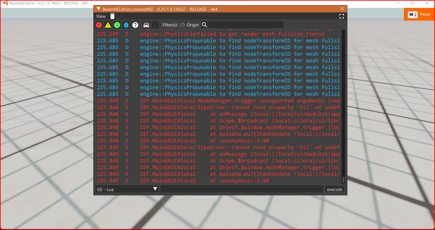Focus the Origin filter text field

[245, 25]
